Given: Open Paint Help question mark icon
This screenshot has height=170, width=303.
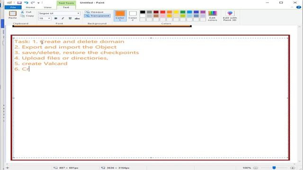Looking at the screenshot, I should tap(299, 8).
